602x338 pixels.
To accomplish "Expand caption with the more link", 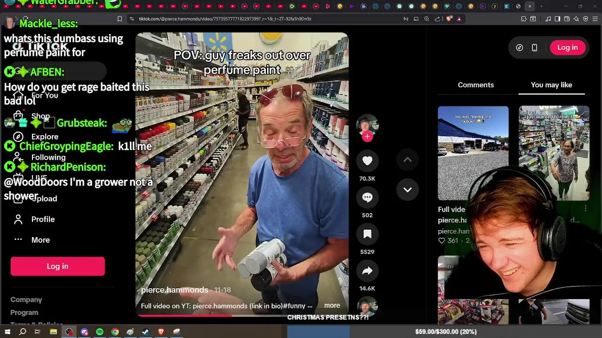I will (x=332, y=306).
